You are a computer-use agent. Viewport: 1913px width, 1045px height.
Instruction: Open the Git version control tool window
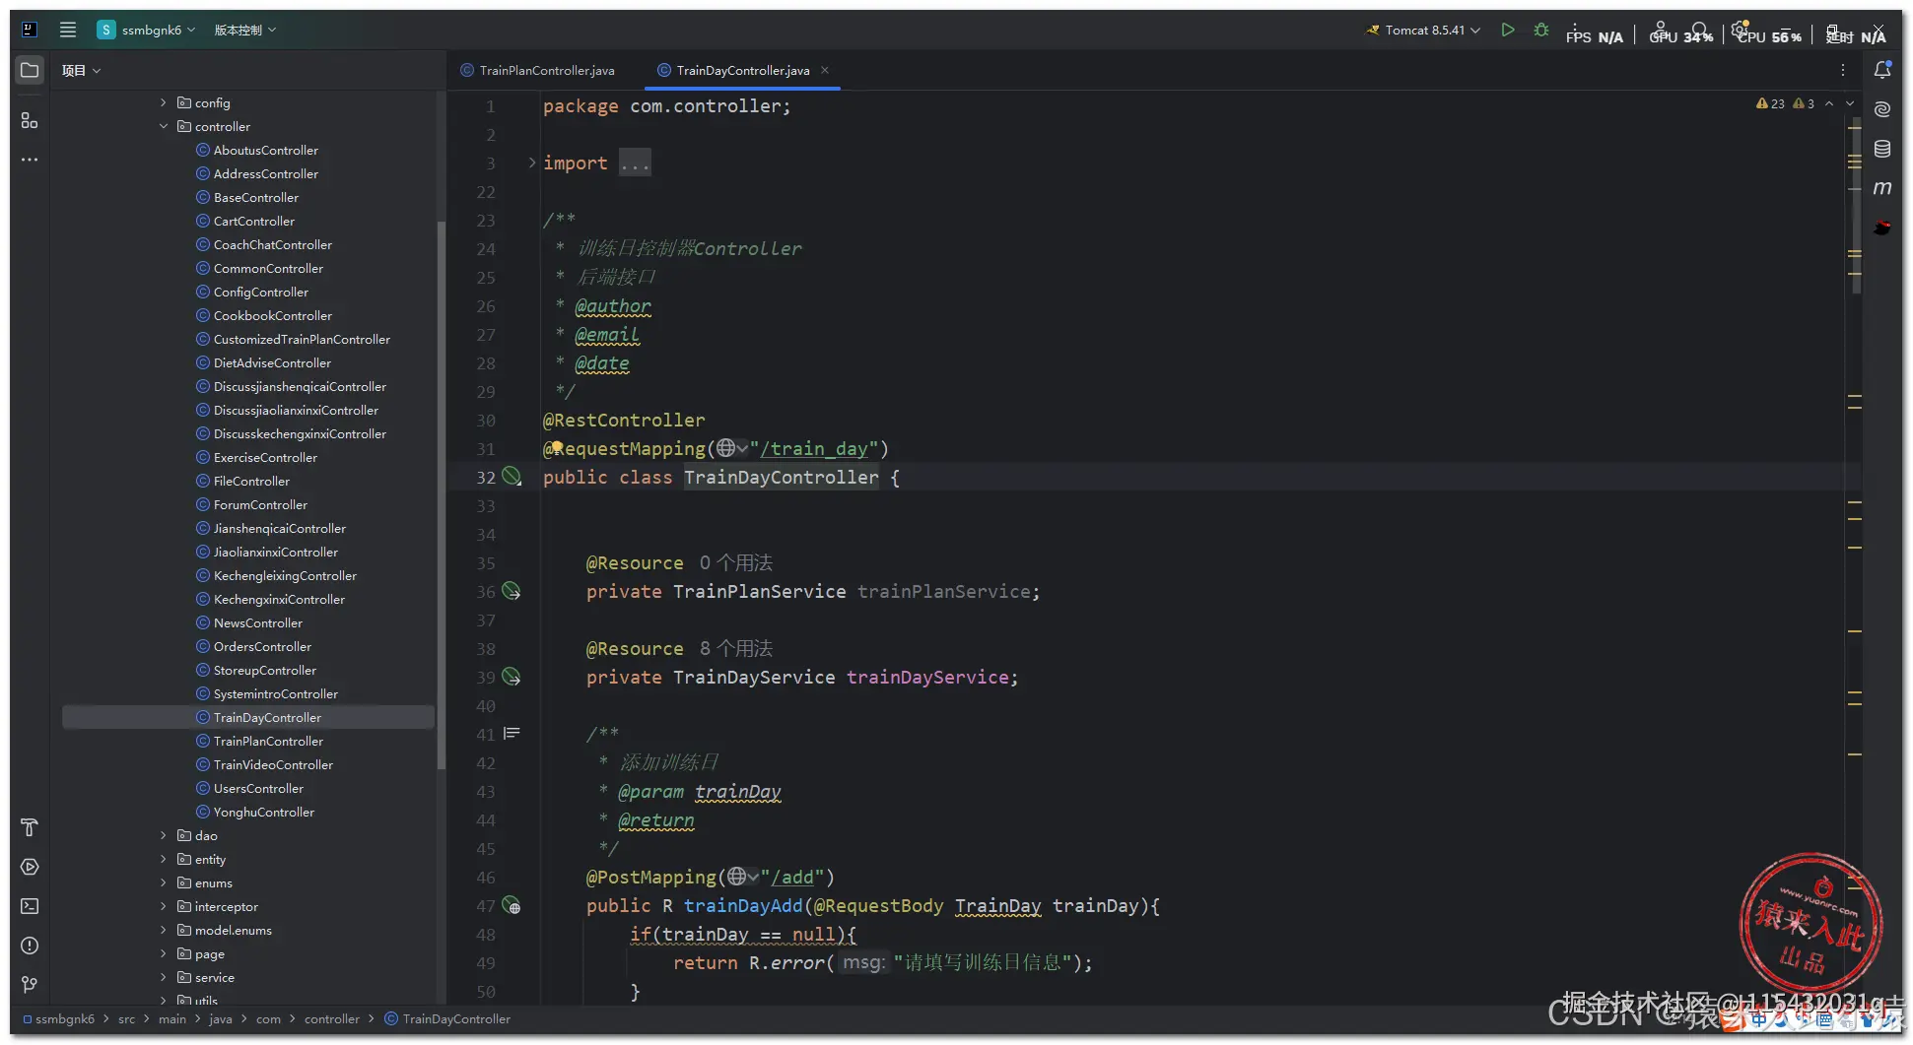(30, 985)
